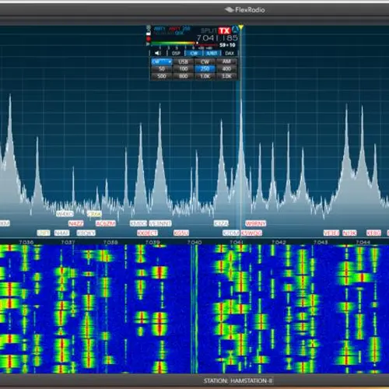Viewport: 389px width, 389px height.
Task: Click the W9RNY spot label
Action: click(256, 223)
